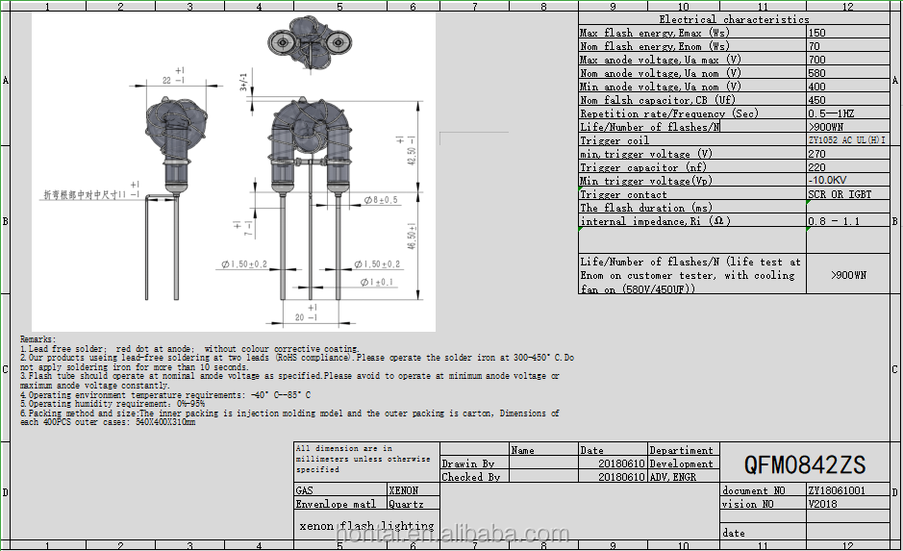Click the 'Electrical characteristics' table header
903x551 pixels.
(x=734, y=19)
